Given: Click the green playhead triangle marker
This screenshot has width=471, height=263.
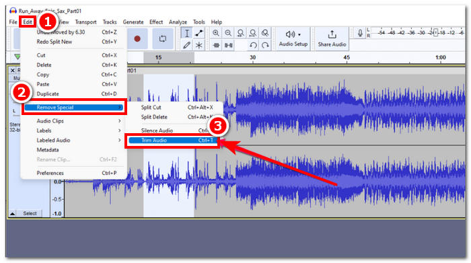Looking at the screenshot, I should 17,57.
